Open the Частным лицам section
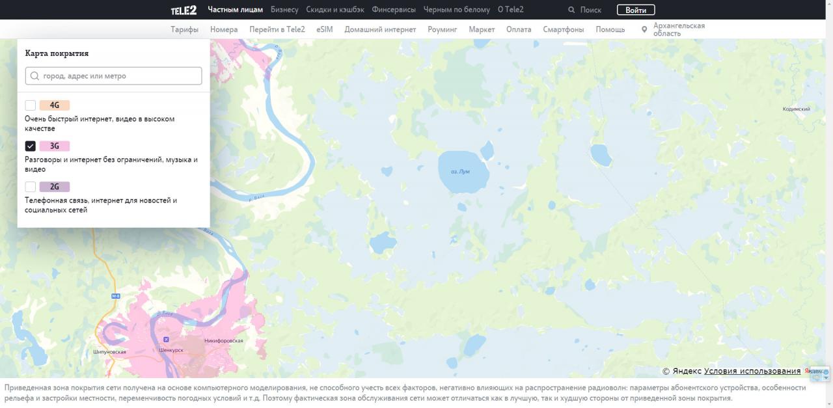833x408 pixels. point(235,10)
